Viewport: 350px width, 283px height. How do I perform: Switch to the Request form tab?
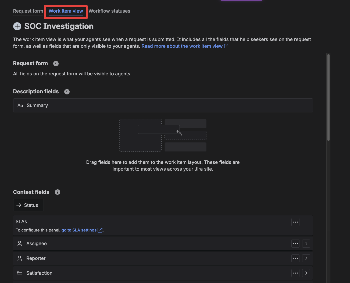(x=28, y=11)
